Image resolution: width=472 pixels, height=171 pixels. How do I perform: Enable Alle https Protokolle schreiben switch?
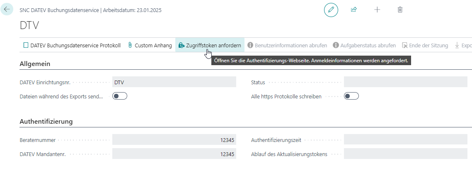tap(351, 96)
